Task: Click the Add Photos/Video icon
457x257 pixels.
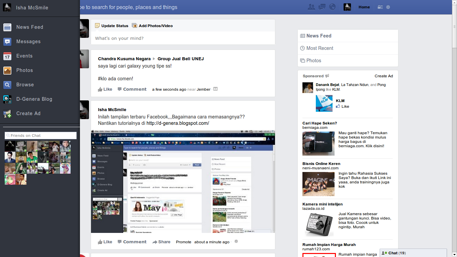Action: coord(134,25)
